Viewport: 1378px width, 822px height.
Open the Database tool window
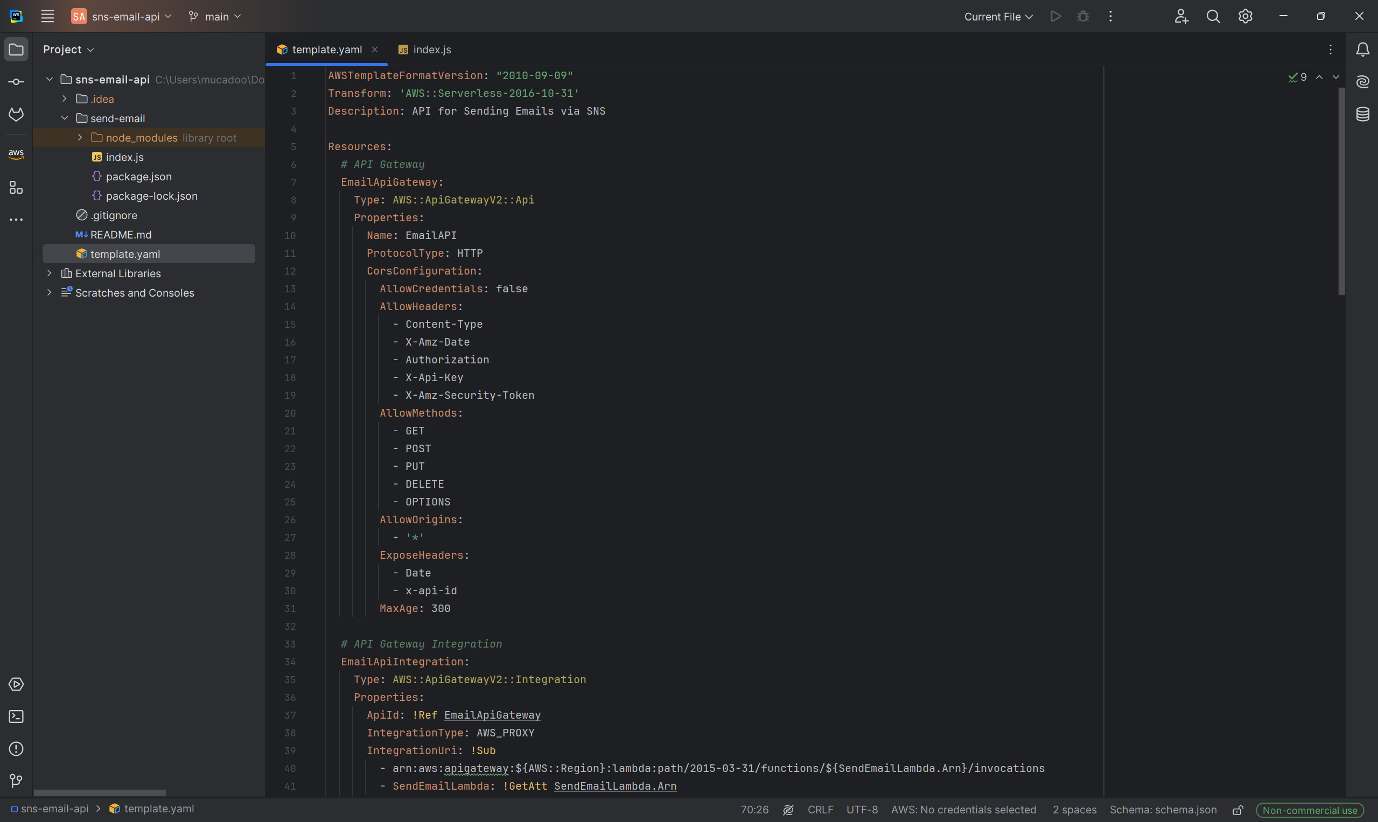pyautogui.click(x=1362, y=114)
